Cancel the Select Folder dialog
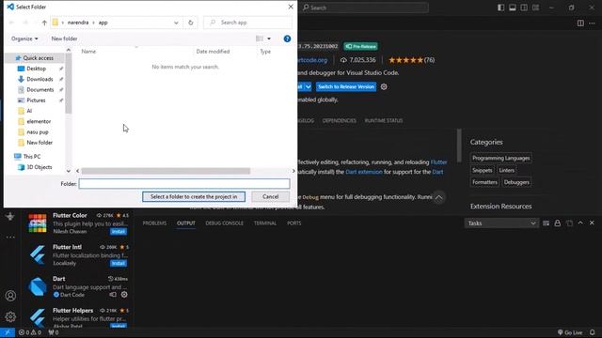602x338 pixels. tap(270, 196)
